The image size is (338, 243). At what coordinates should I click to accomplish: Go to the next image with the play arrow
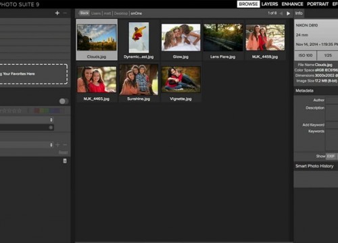click(x=288, y=13)
